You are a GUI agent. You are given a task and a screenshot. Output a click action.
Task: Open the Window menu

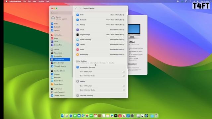(41, 1)
